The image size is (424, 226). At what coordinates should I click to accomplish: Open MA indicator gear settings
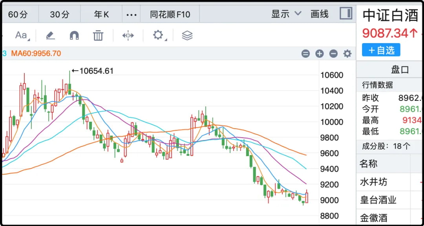pyautogui.click(x=347, y=53)
